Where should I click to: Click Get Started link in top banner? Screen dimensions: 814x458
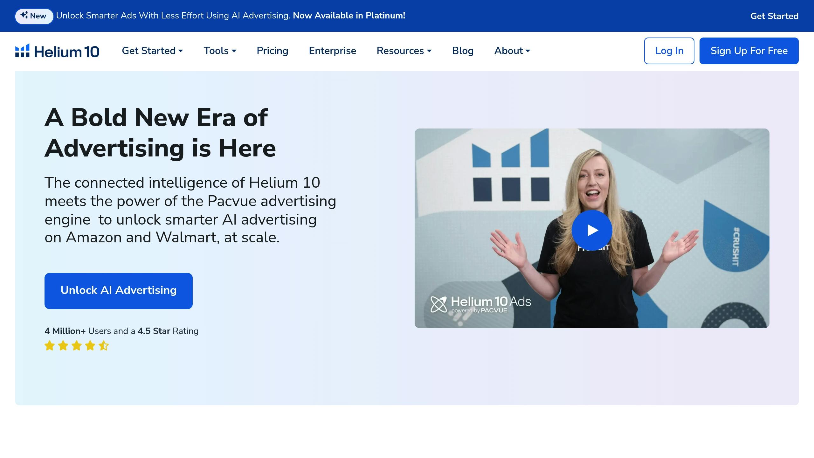click(774, 16)
